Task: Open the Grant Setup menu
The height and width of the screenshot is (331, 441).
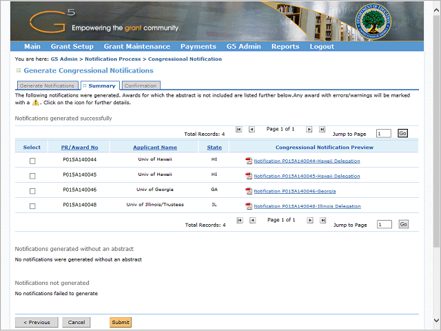Action: pyautogui.click(x=72, y=46)
